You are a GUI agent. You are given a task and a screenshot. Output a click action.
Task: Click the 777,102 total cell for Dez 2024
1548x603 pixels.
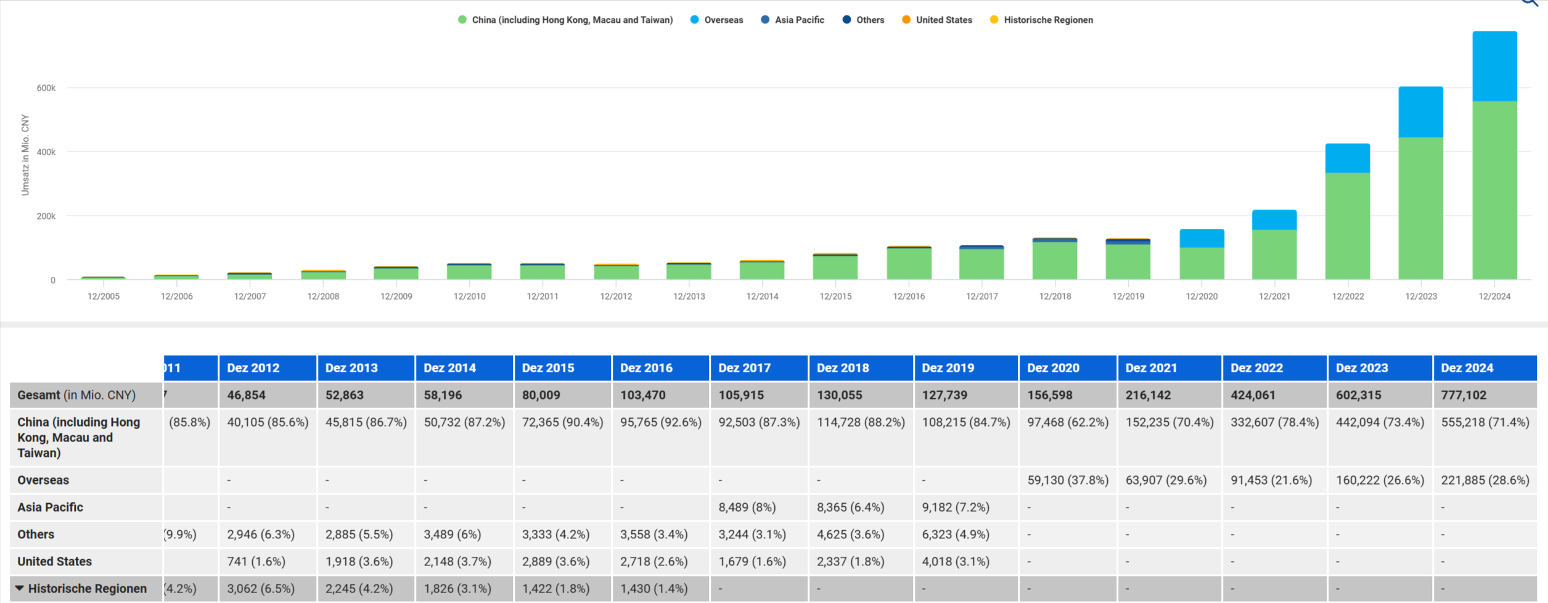coord(1464,395)
